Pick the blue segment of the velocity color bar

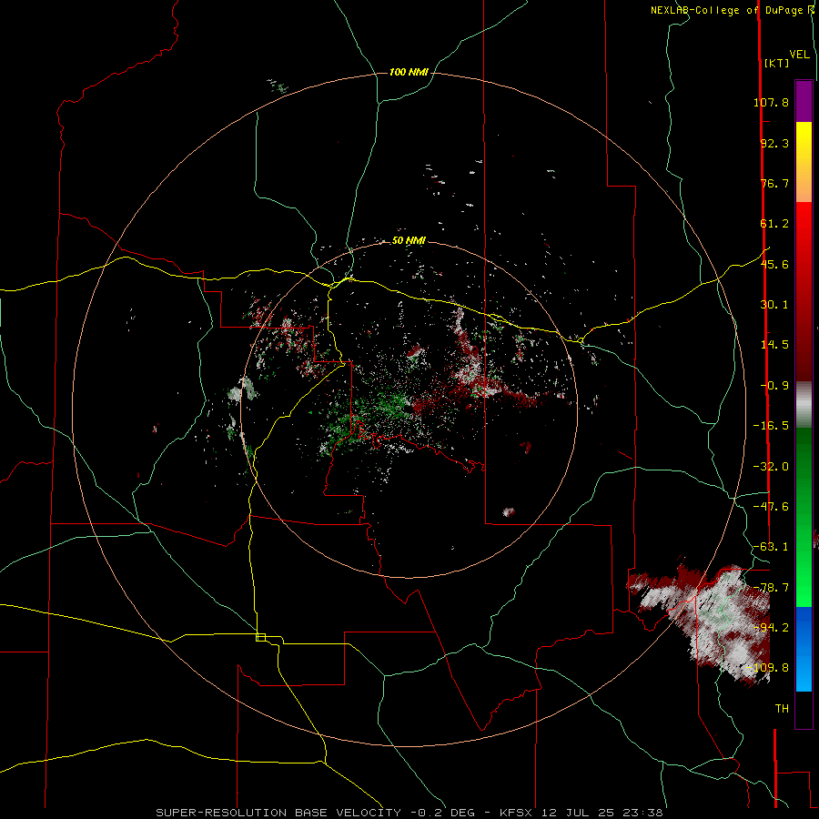804,649
